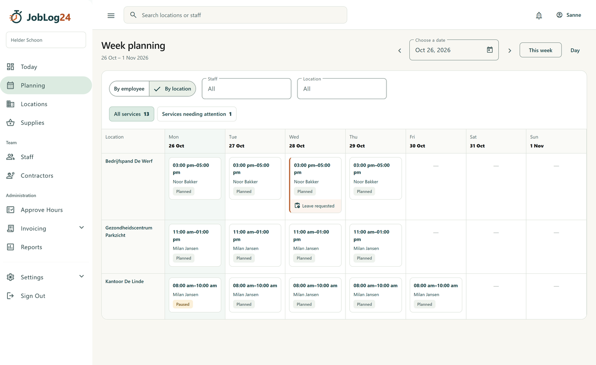Image resolution: width=596 pixels, height=365 pixels.
Task: Open Wednesday Noor Bakker shift with leave request
Action: [x=315, y=185]
